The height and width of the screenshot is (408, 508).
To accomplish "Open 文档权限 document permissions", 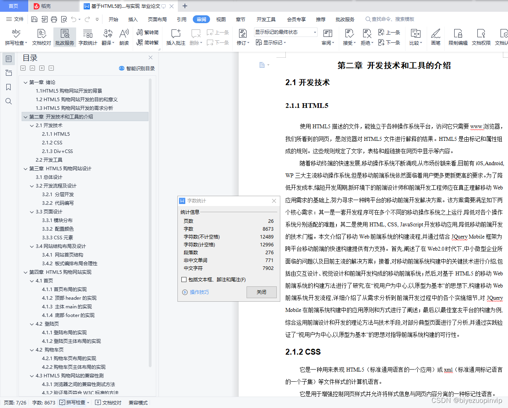I will 481,37.
